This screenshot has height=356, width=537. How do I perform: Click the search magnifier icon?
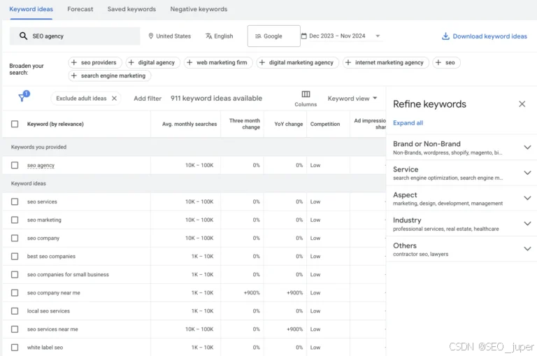23,36
